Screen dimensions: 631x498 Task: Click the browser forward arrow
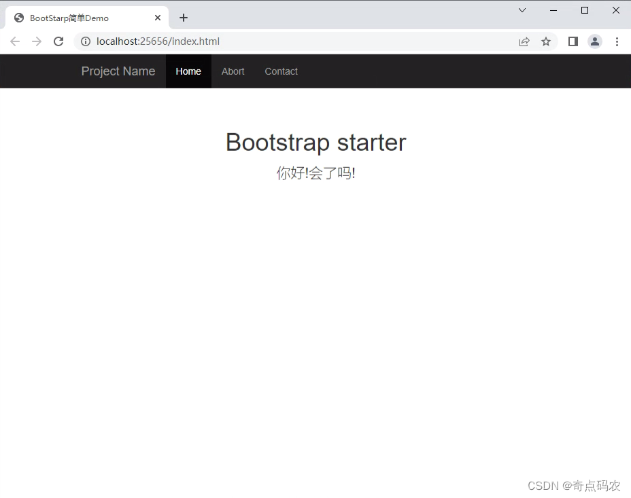tap(37, 41)
